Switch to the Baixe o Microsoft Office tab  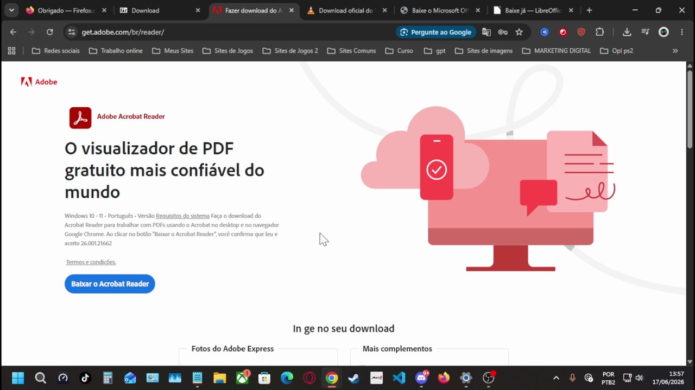441,10
